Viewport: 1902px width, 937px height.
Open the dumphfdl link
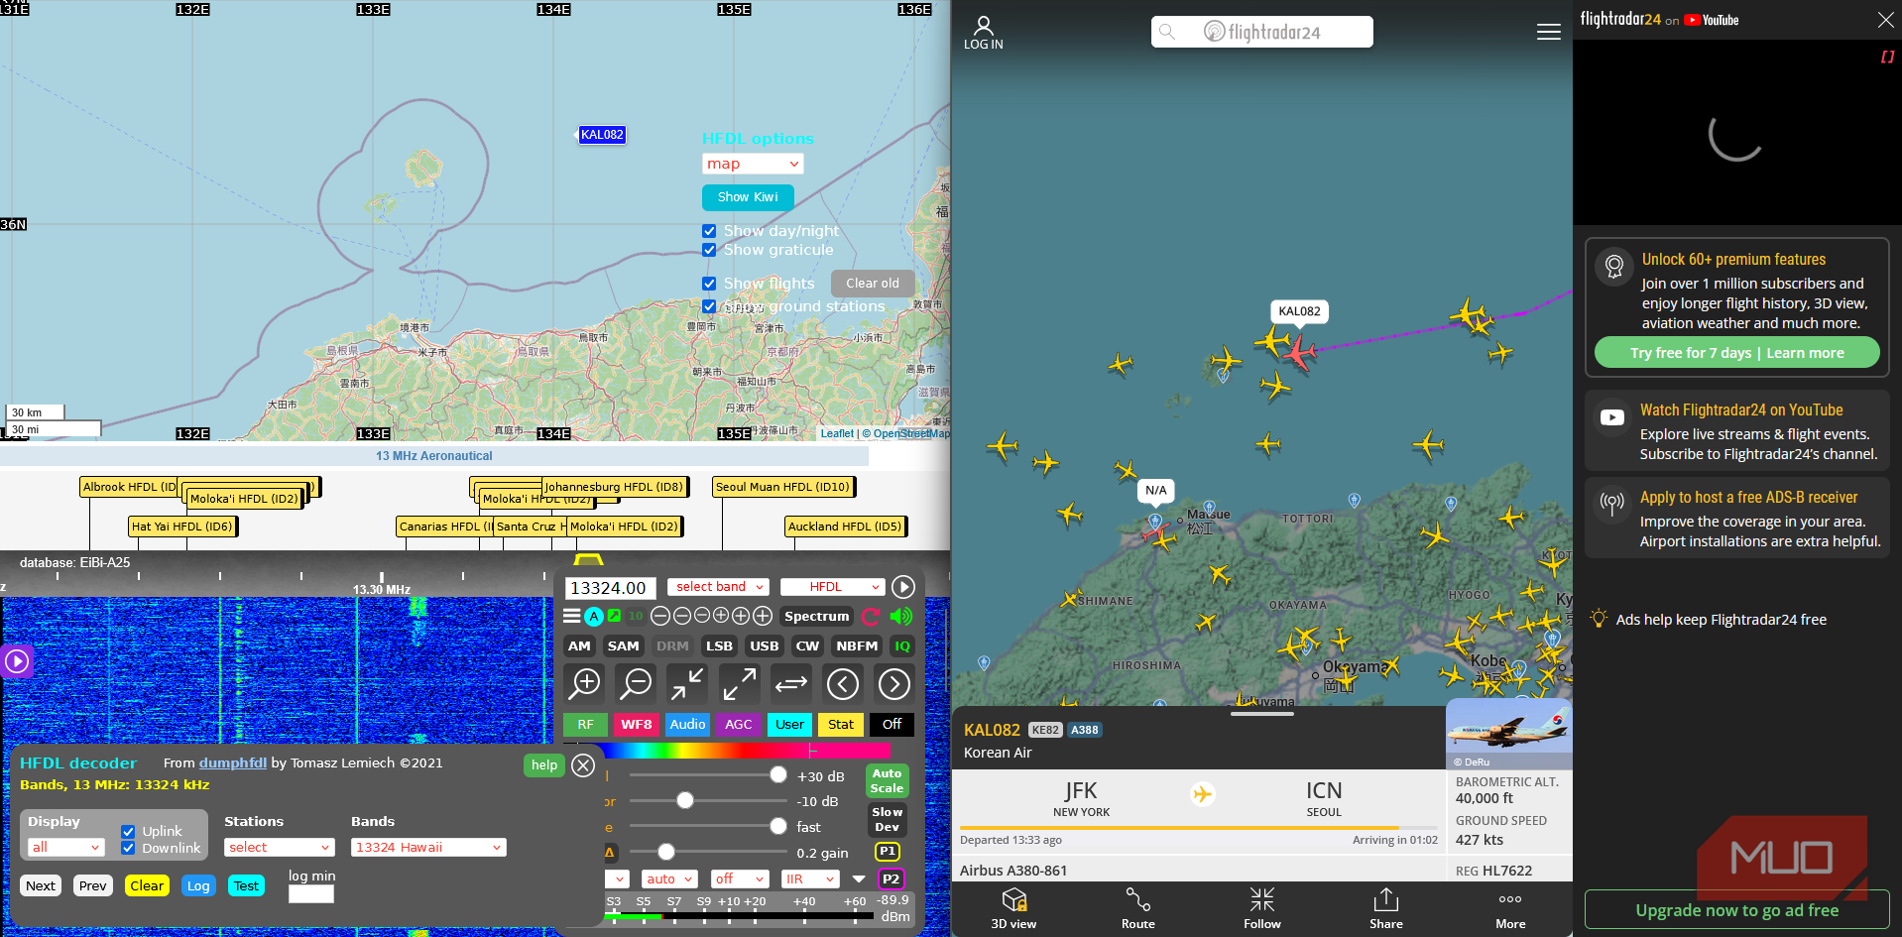[x=233, y=763]
